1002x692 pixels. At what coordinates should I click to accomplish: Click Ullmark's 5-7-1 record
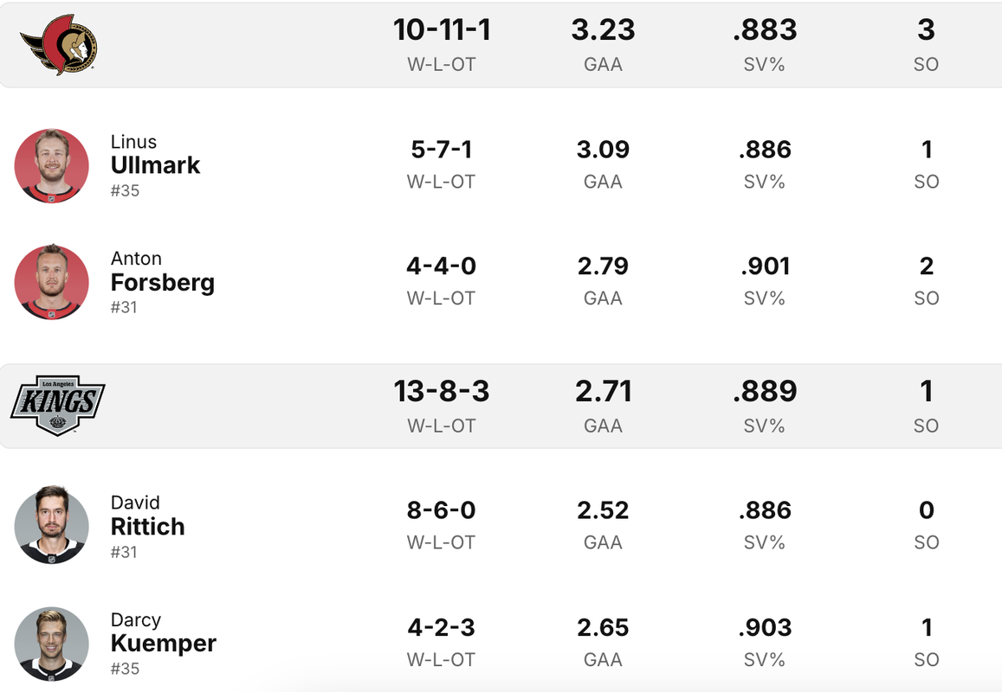[x=442, y=150]
